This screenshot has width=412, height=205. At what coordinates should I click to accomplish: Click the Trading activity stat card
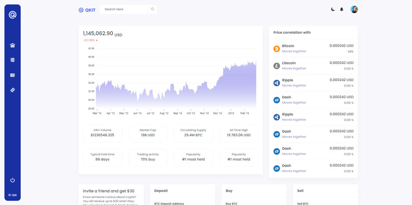[x=148, y=157]
